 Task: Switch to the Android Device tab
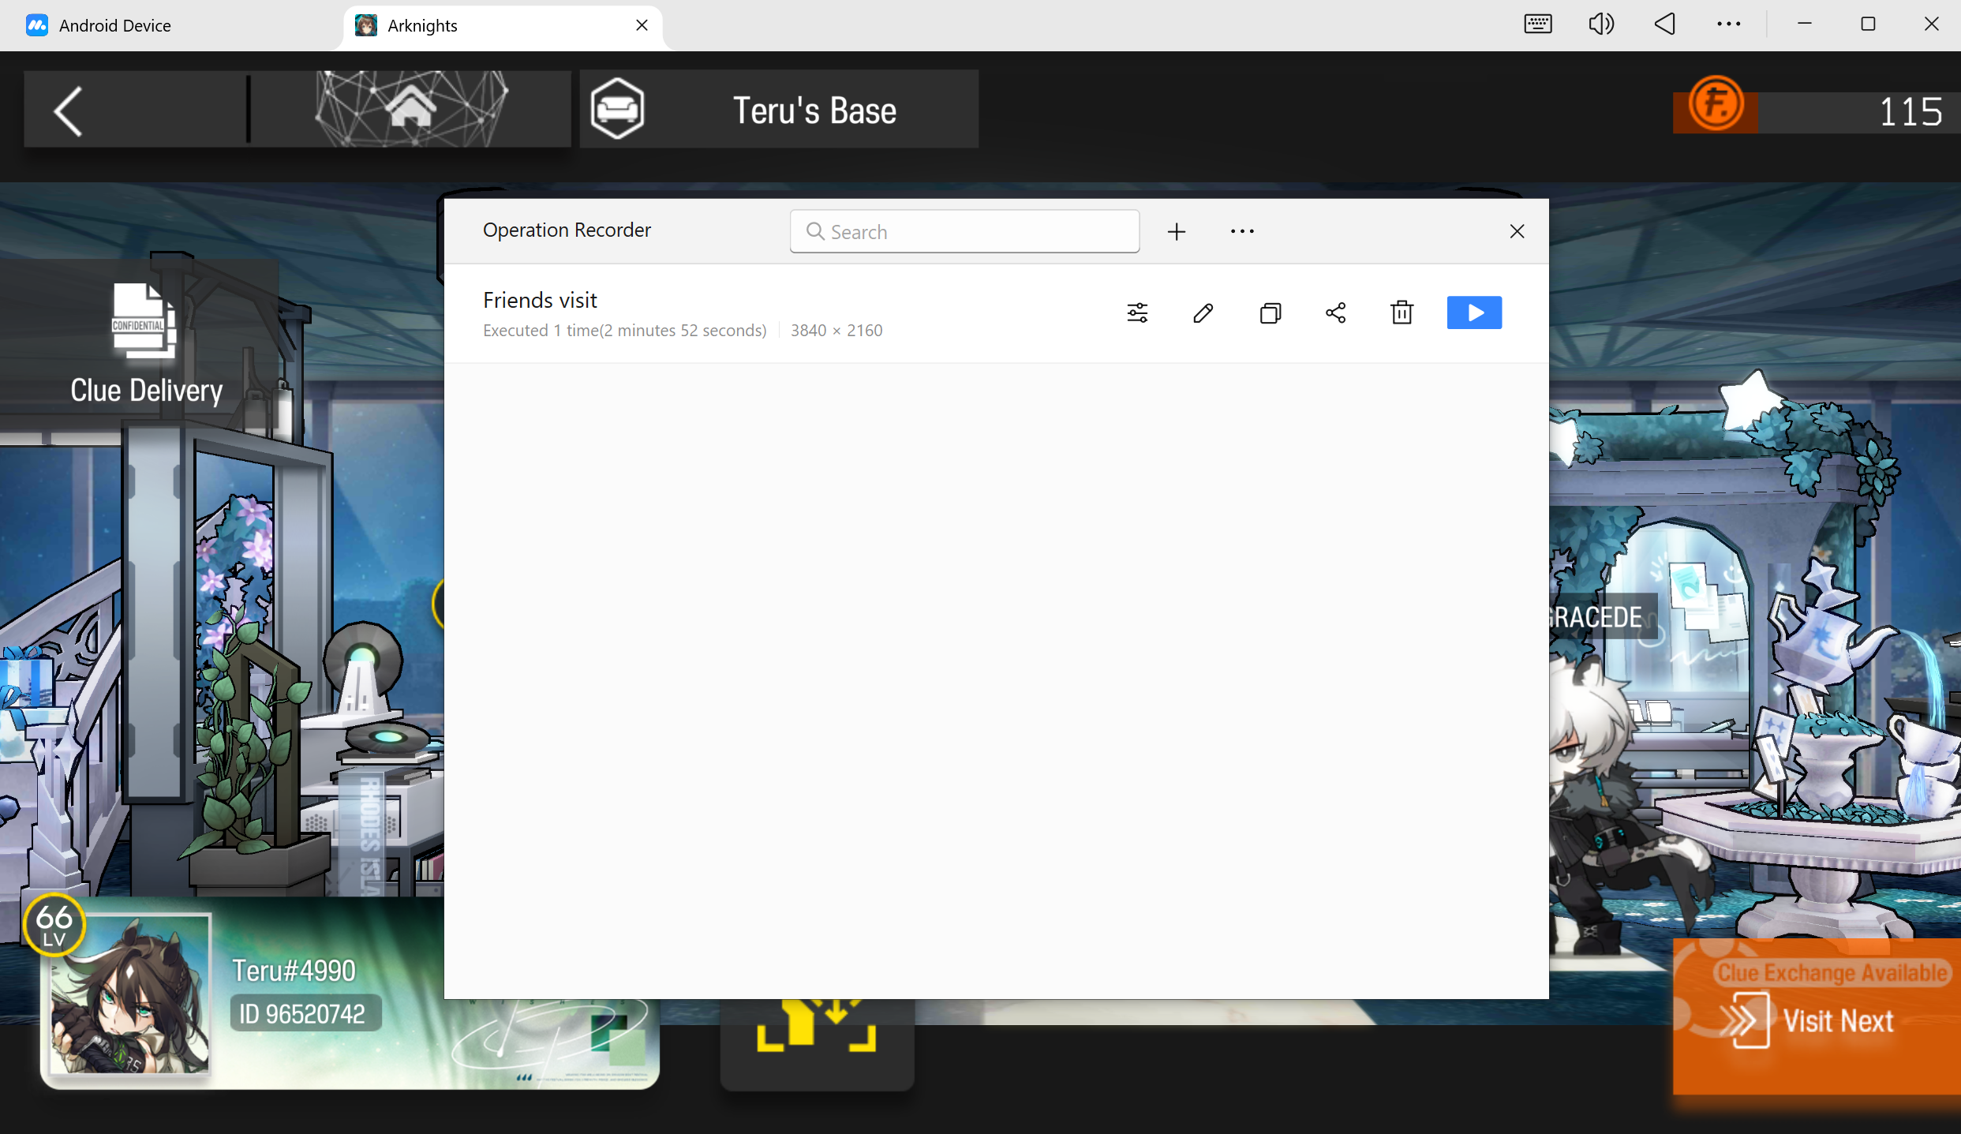(114, 25)
